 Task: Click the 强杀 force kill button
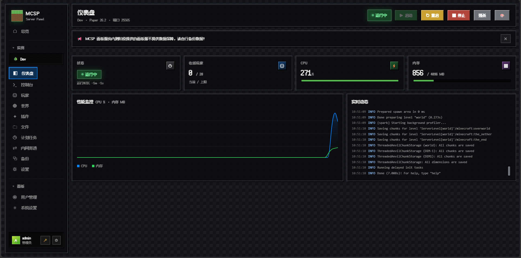click(482, 15)
